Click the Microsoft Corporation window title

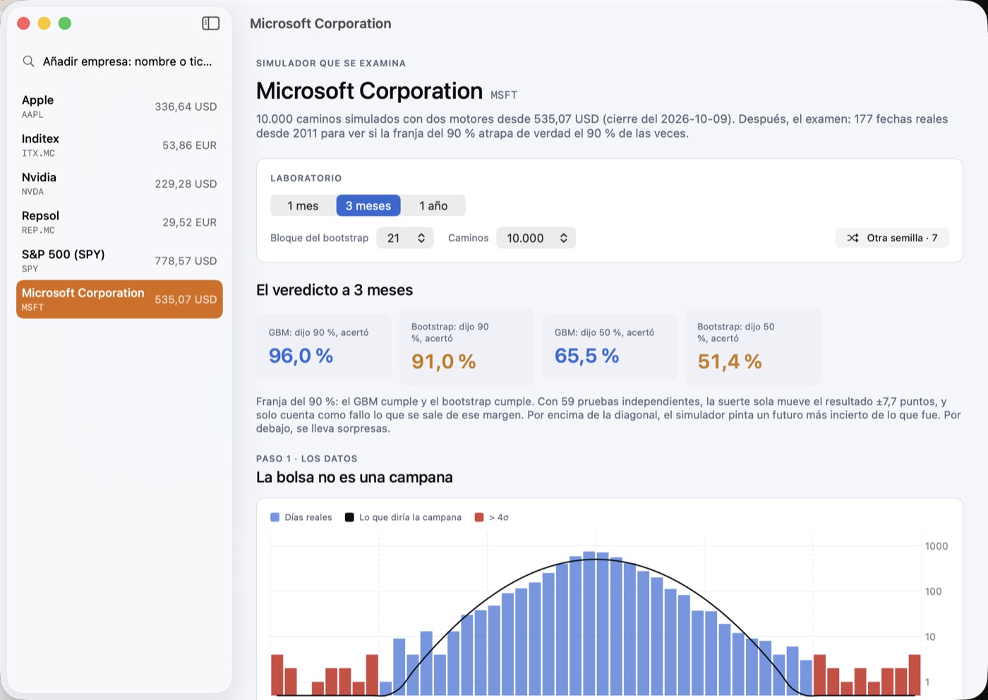coord(320,23)
